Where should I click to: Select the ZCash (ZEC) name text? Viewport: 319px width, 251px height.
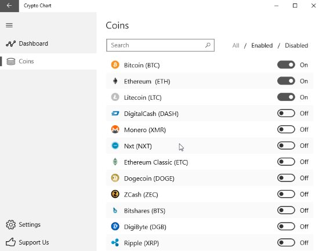click(141, 195)
